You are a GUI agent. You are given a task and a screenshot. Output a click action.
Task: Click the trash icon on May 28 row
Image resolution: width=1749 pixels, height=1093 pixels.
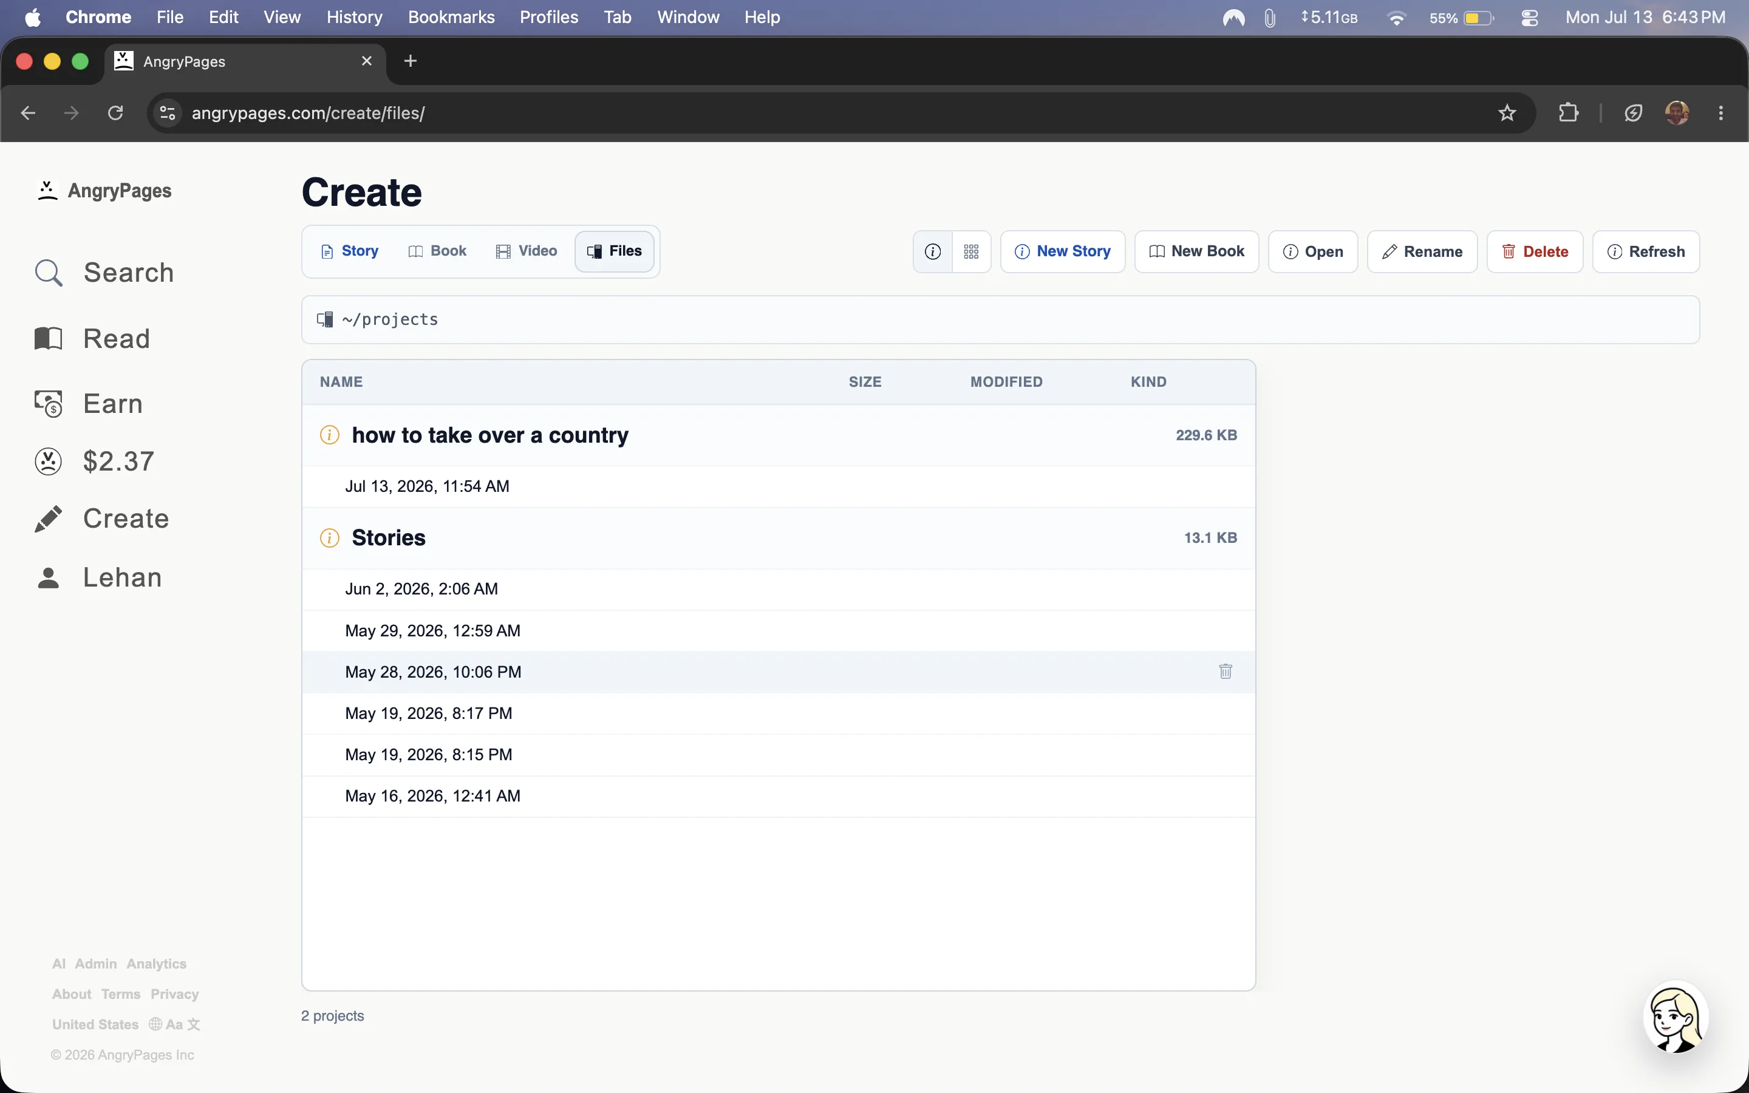pos(1225,672)
